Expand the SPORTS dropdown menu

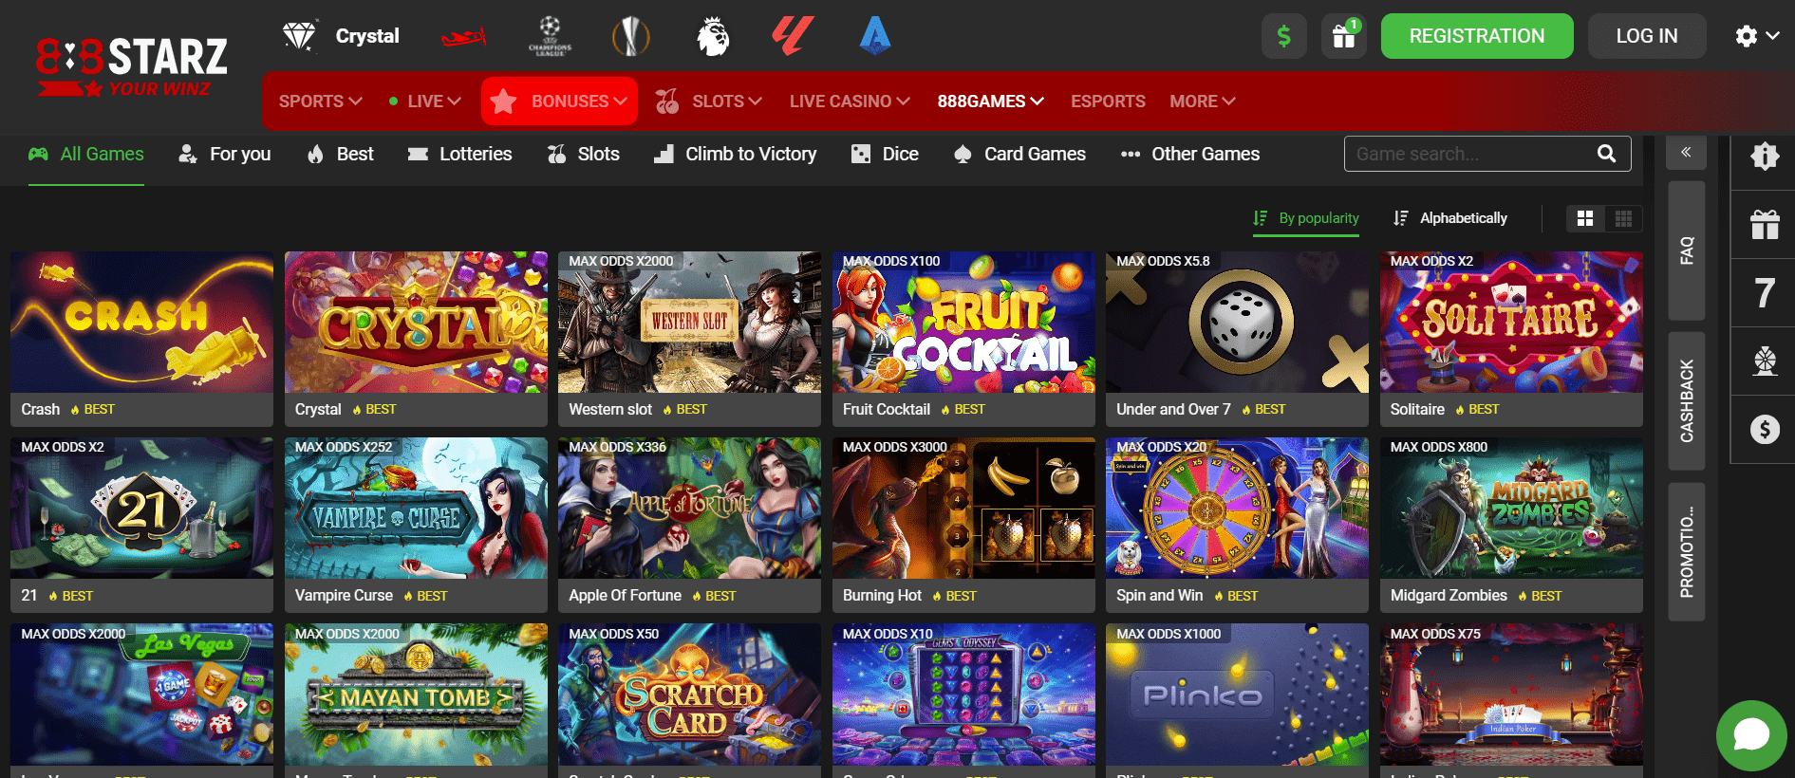[x=320, y=101]
